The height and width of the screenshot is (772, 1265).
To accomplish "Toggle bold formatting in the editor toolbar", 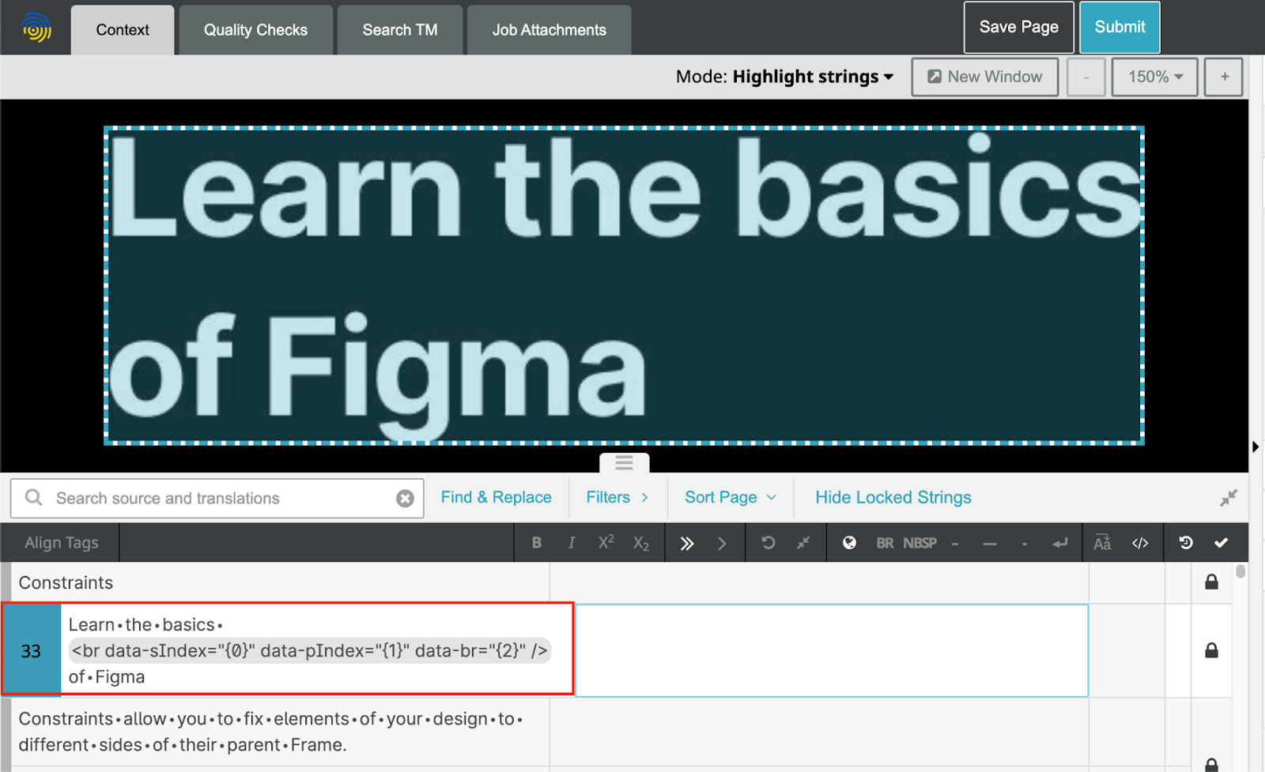I will point(537,543).
